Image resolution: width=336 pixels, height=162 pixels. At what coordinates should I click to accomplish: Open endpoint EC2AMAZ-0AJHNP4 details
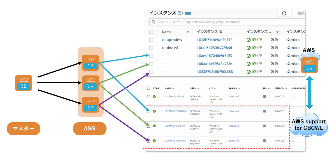coord(175,126)
